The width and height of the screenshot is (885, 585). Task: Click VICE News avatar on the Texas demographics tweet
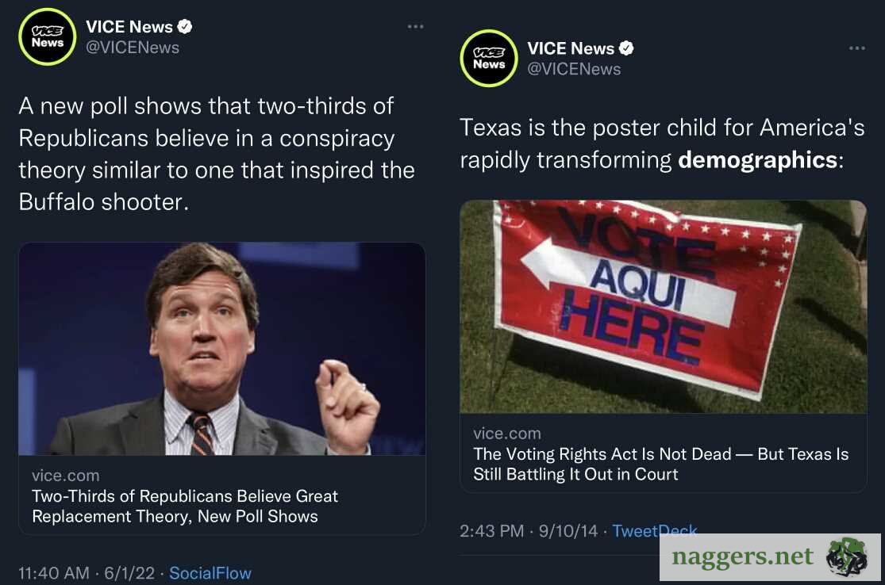point(488,58)
